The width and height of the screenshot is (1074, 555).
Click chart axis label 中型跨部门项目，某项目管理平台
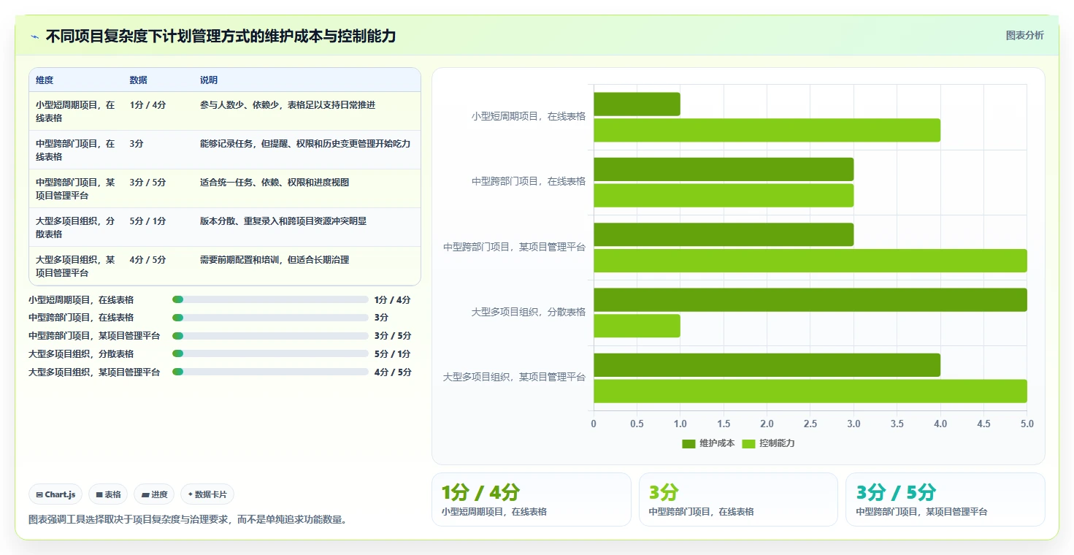(515, 247)
